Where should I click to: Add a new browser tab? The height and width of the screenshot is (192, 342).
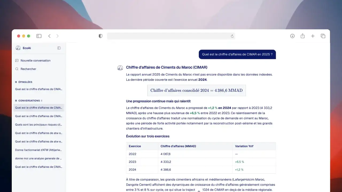click(x=313, y=36)
